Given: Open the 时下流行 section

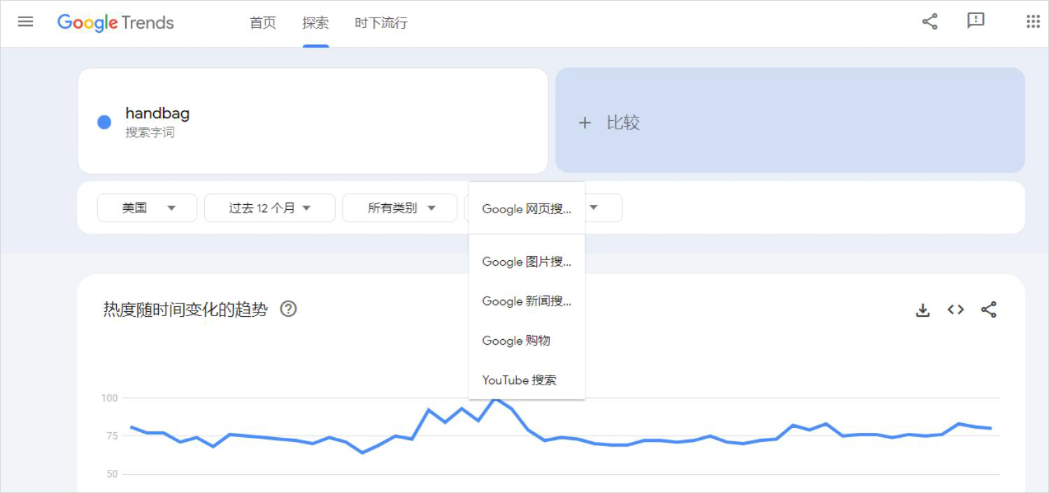Looking at the screenshot, I should tap(380, 22).
